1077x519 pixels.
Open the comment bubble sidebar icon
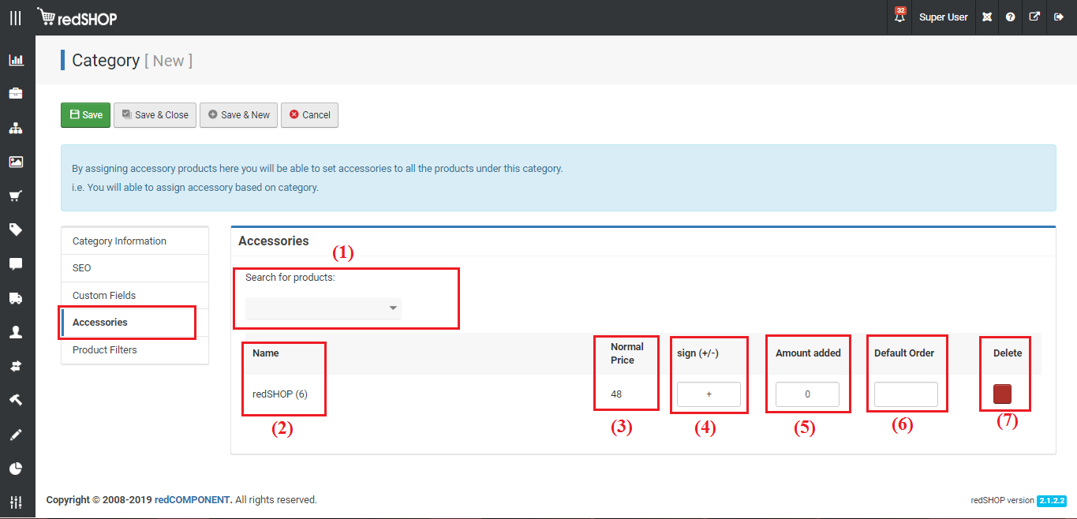(x=16, y=264)
